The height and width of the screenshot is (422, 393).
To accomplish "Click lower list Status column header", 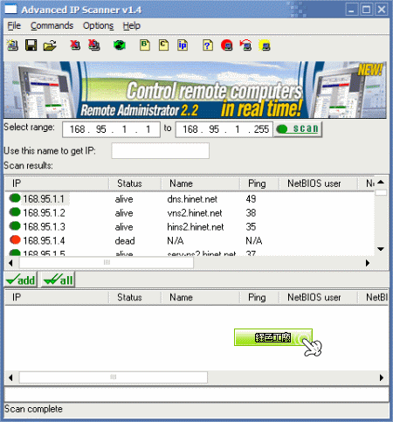I will click(135, 297).
